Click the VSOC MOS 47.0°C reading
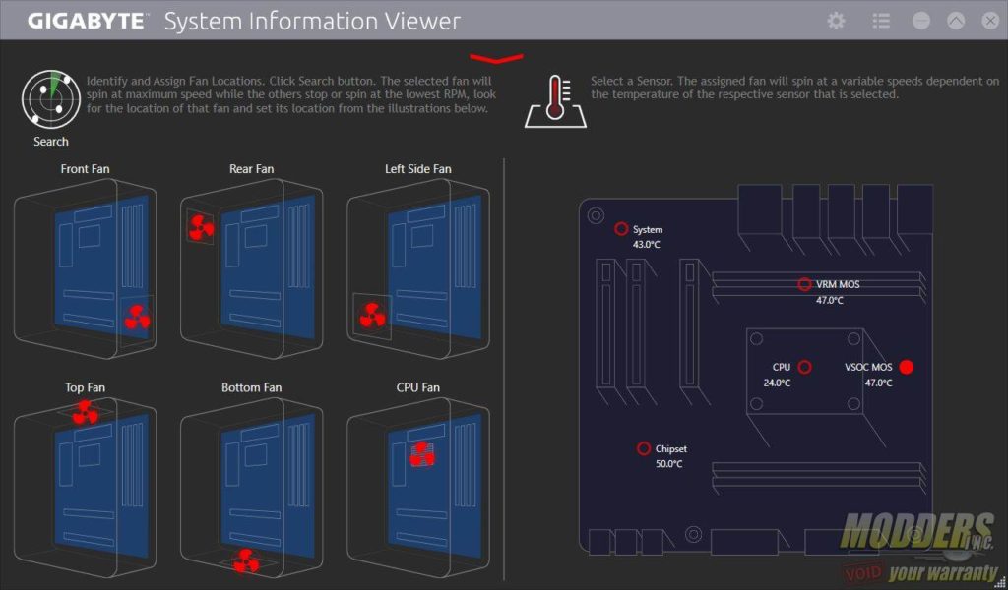 878,383
